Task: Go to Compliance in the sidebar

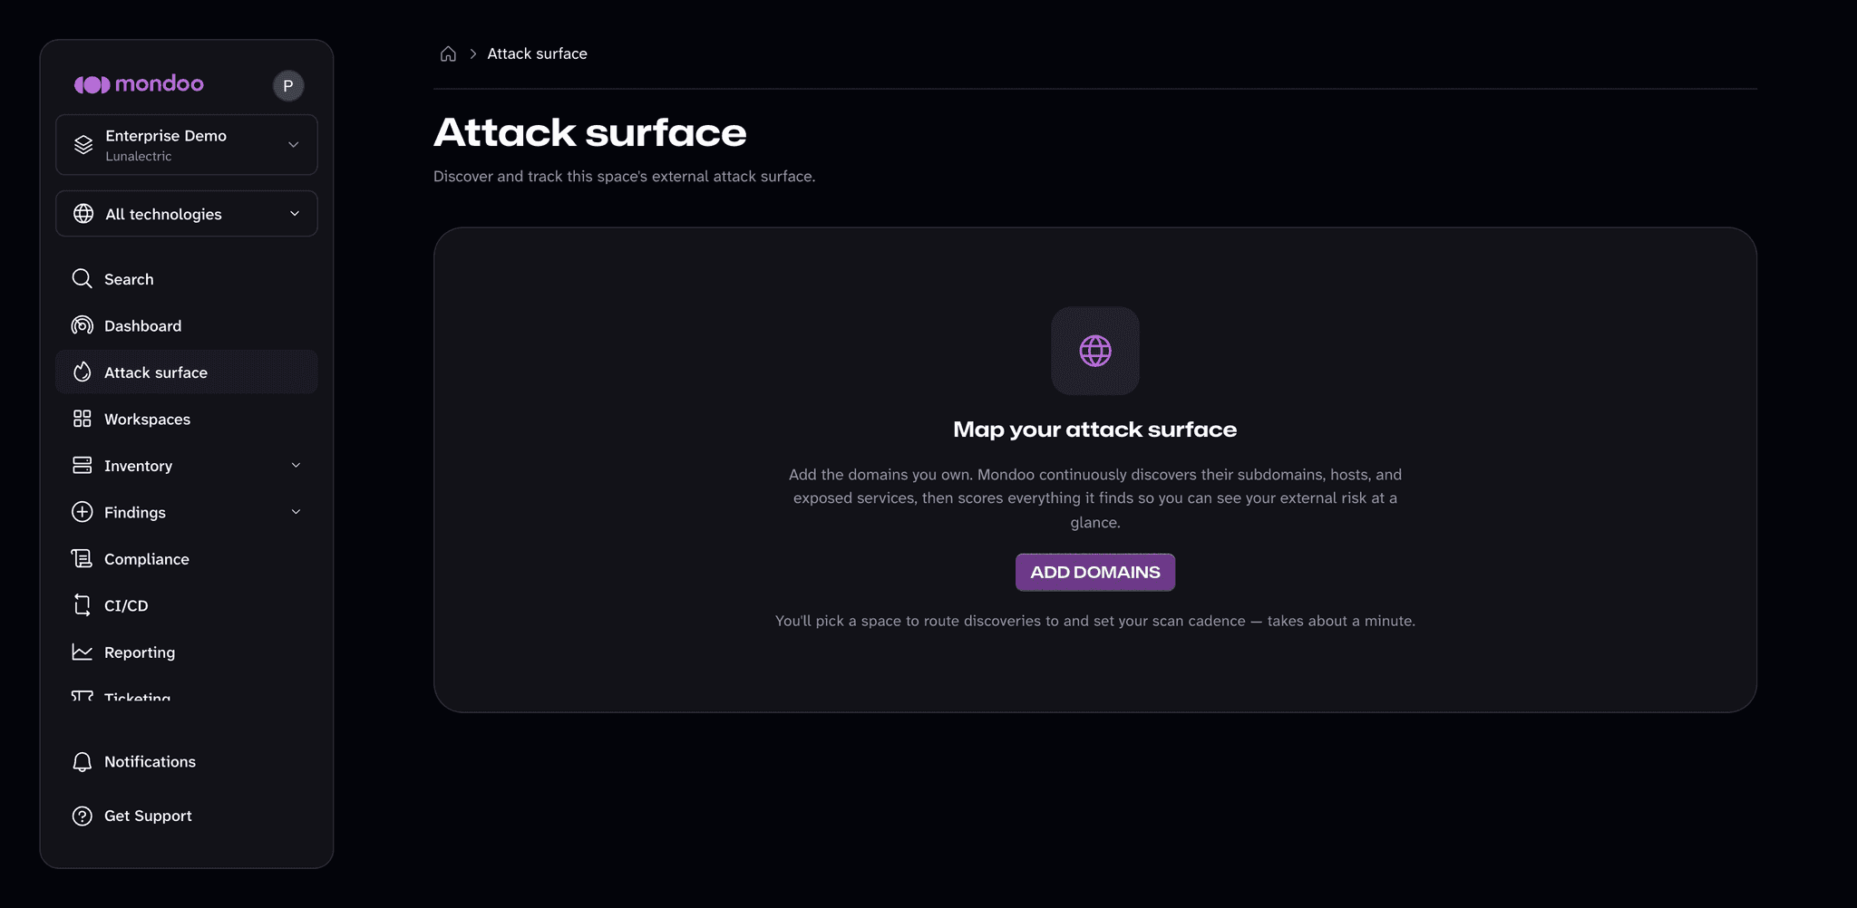Action: pos(187,559)
